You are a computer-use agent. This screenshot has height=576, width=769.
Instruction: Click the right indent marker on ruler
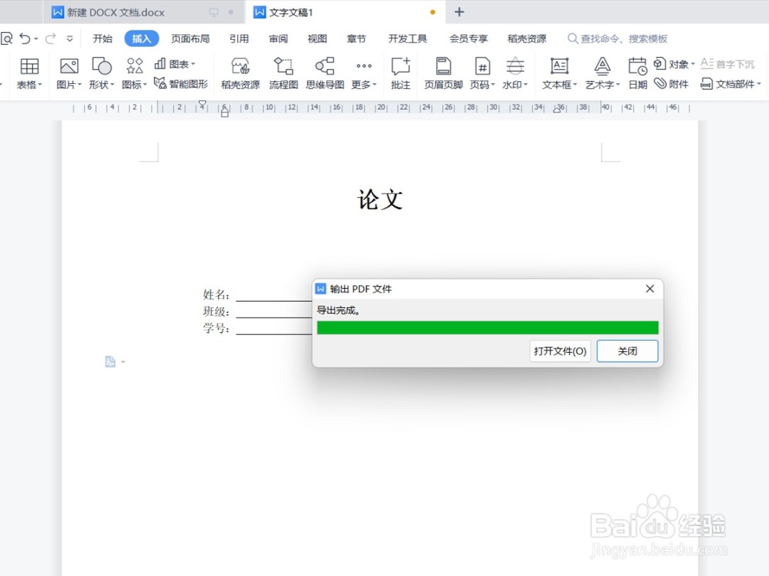557,110
